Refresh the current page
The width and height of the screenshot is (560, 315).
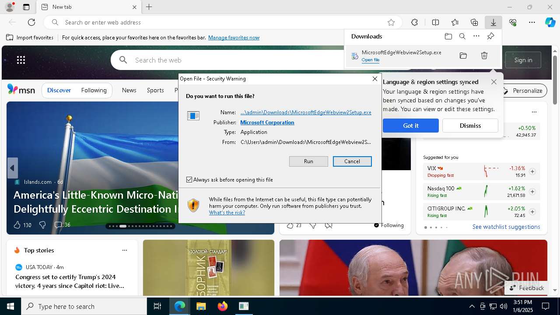[31, 22]
